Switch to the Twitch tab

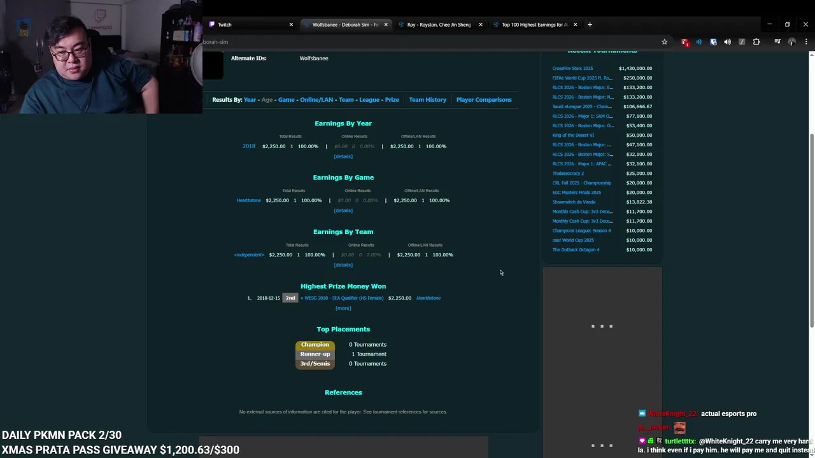point(251,25)
